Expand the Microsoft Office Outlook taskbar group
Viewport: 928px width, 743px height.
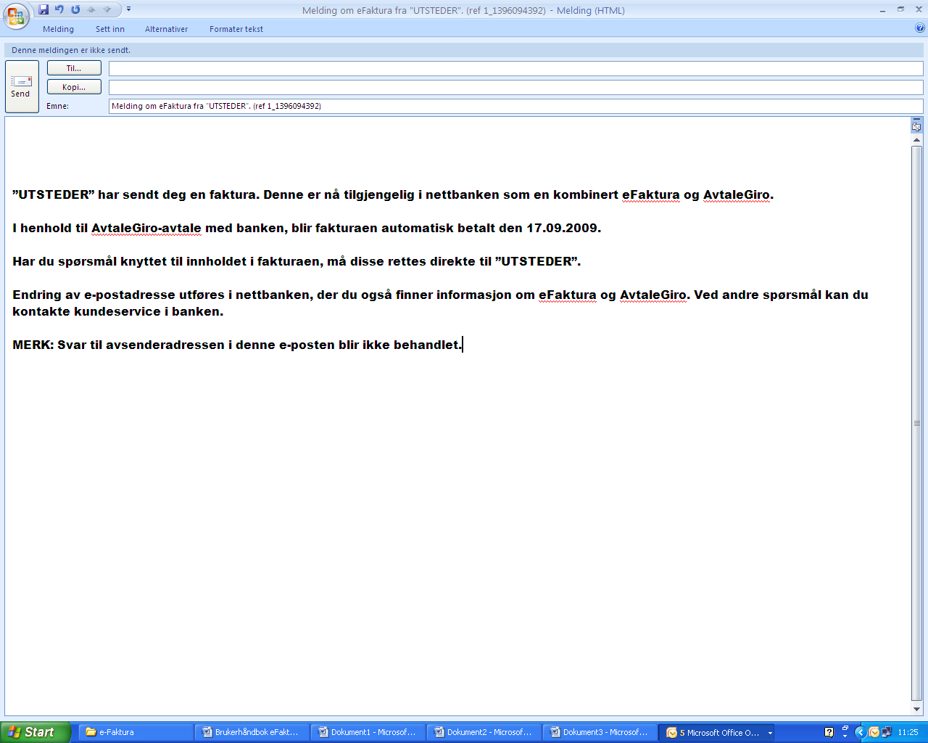pos(718,732)
